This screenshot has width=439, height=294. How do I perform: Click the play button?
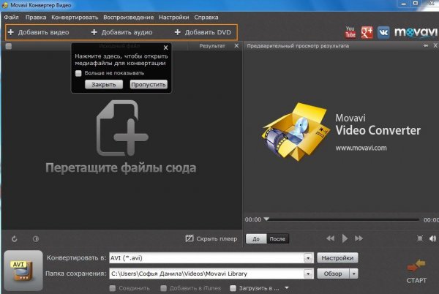coord(345,238)
